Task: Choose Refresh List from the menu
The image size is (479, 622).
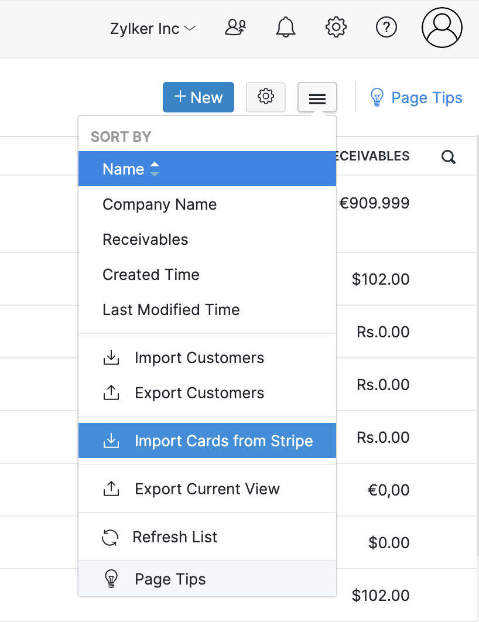Action: point(175,536)
